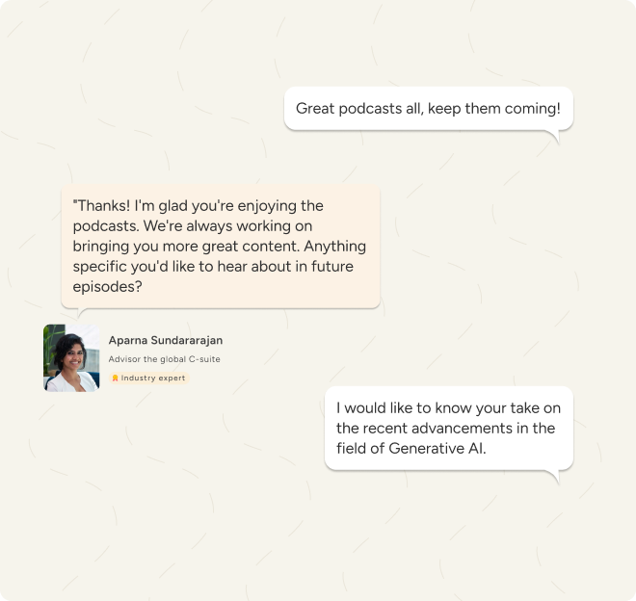Image resolution: width=636 pixels, height=601 pixels.
Task: Click the words 'Generative AI' in the last message
Action: click(437, 449)
